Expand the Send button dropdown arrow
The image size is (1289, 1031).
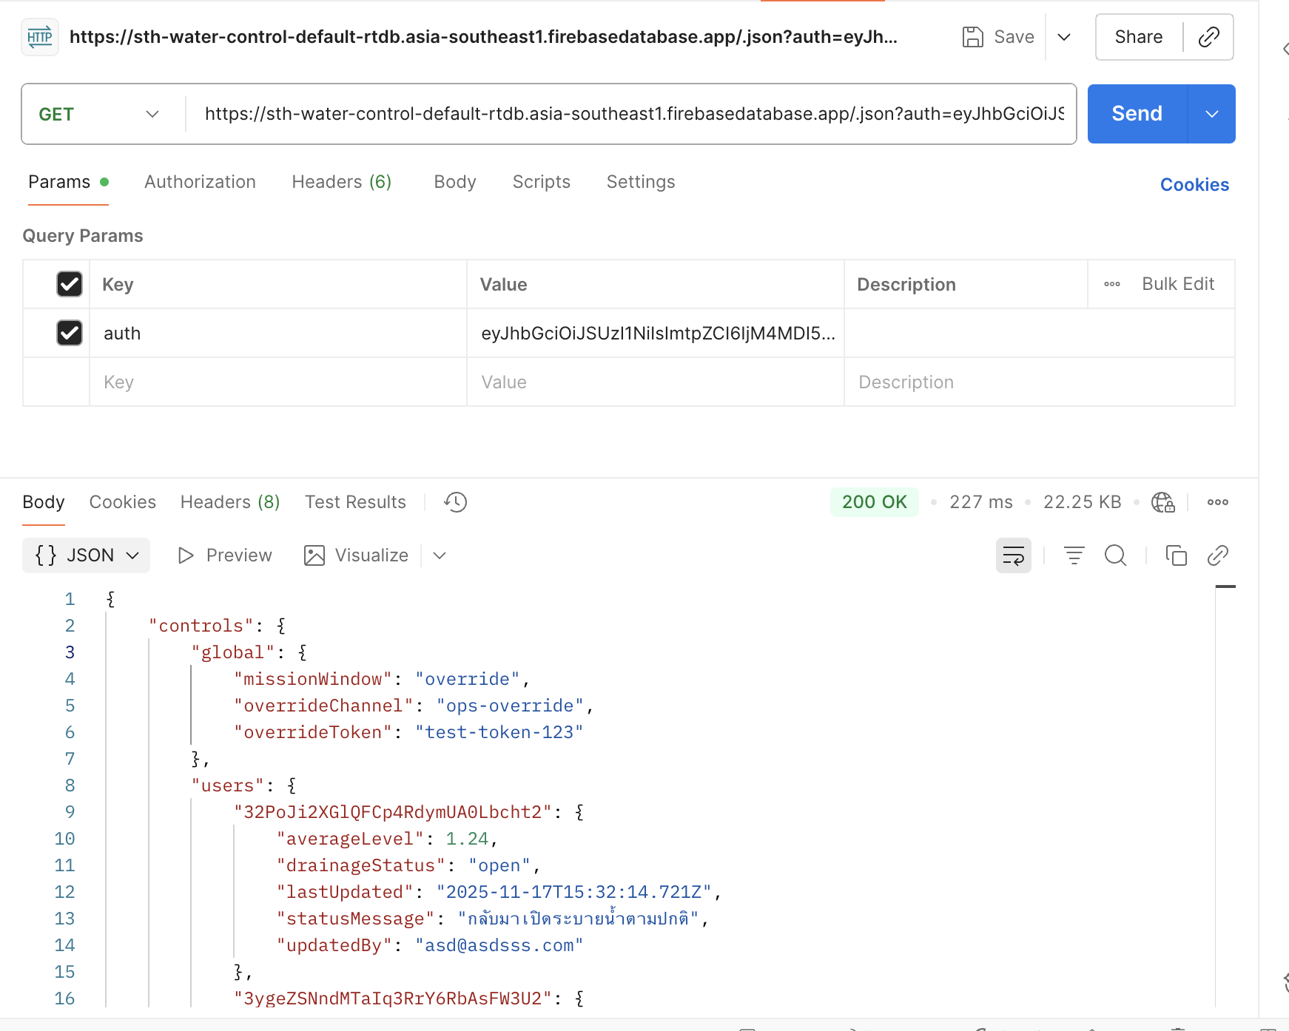click(x=1211, y=114)
